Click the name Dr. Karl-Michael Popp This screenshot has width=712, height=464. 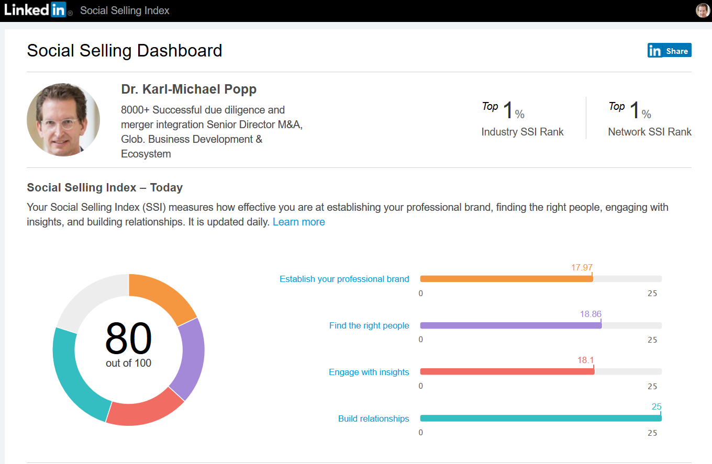189,89
